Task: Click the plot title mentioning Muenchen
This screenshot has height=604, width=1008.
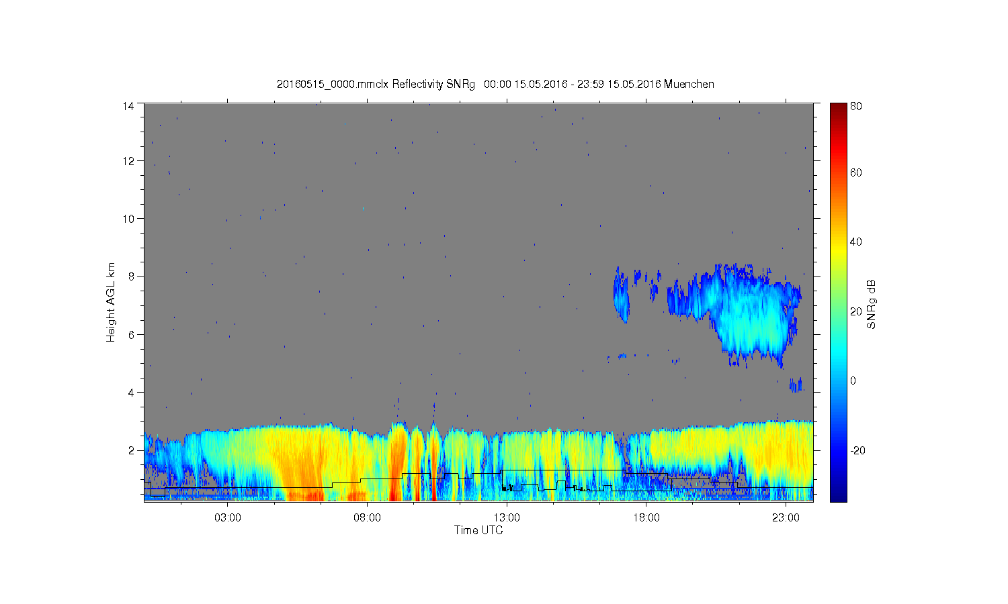Action: coord(495,85)
